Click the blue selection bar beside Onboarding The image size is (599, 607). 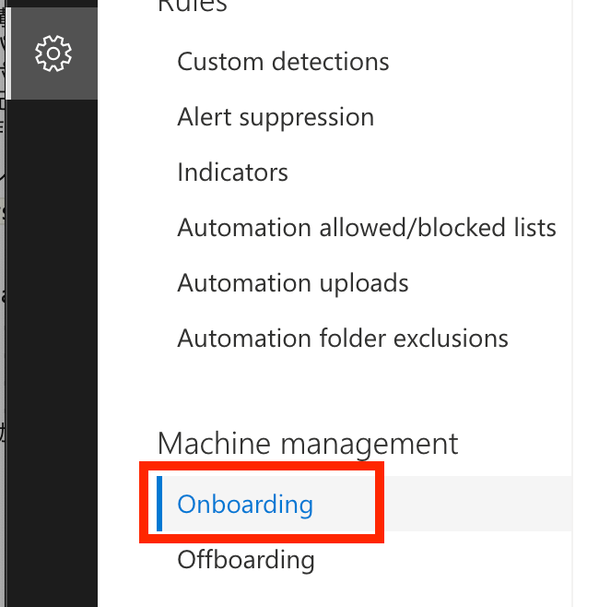pyautogui.click(x=159, y=504)
